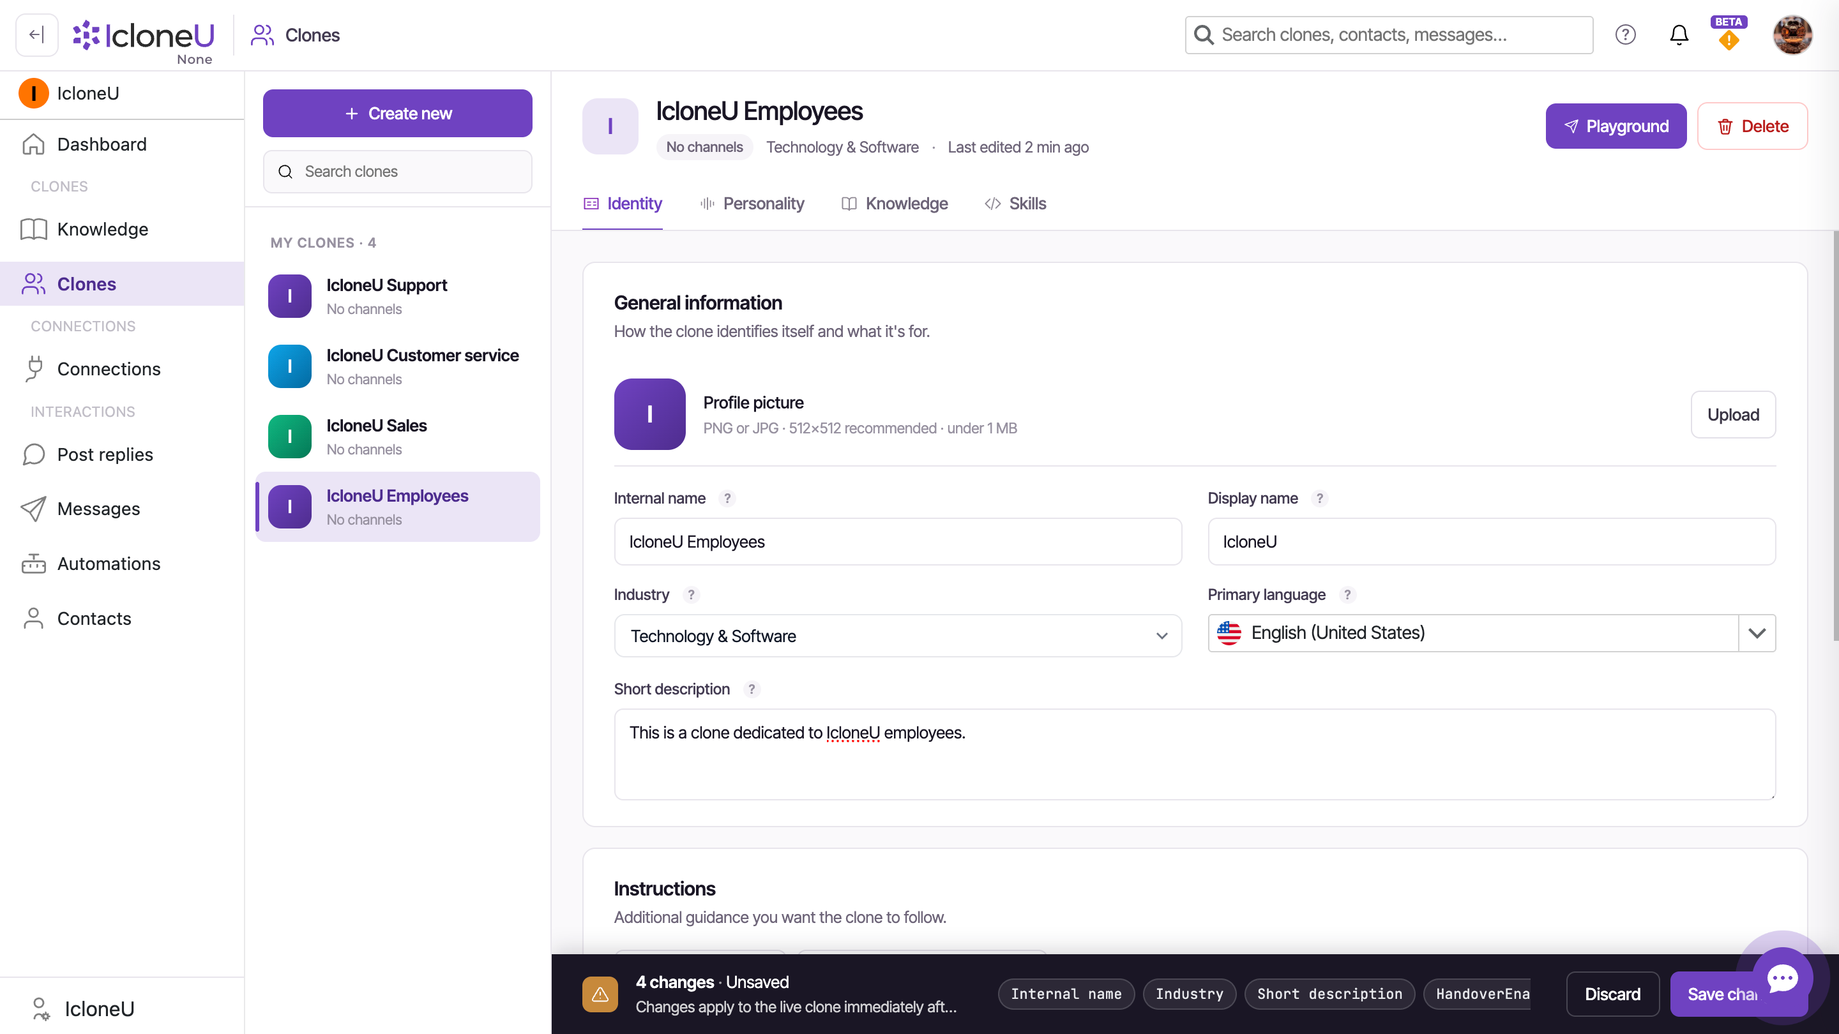
Task: Click the Post replies speech bubble icon
Action: (34, 454)
